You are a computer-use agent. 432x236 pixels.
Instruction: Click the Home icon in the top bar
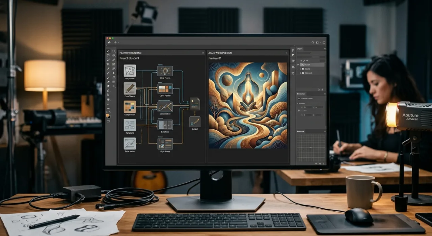click(x=109, y=42)
